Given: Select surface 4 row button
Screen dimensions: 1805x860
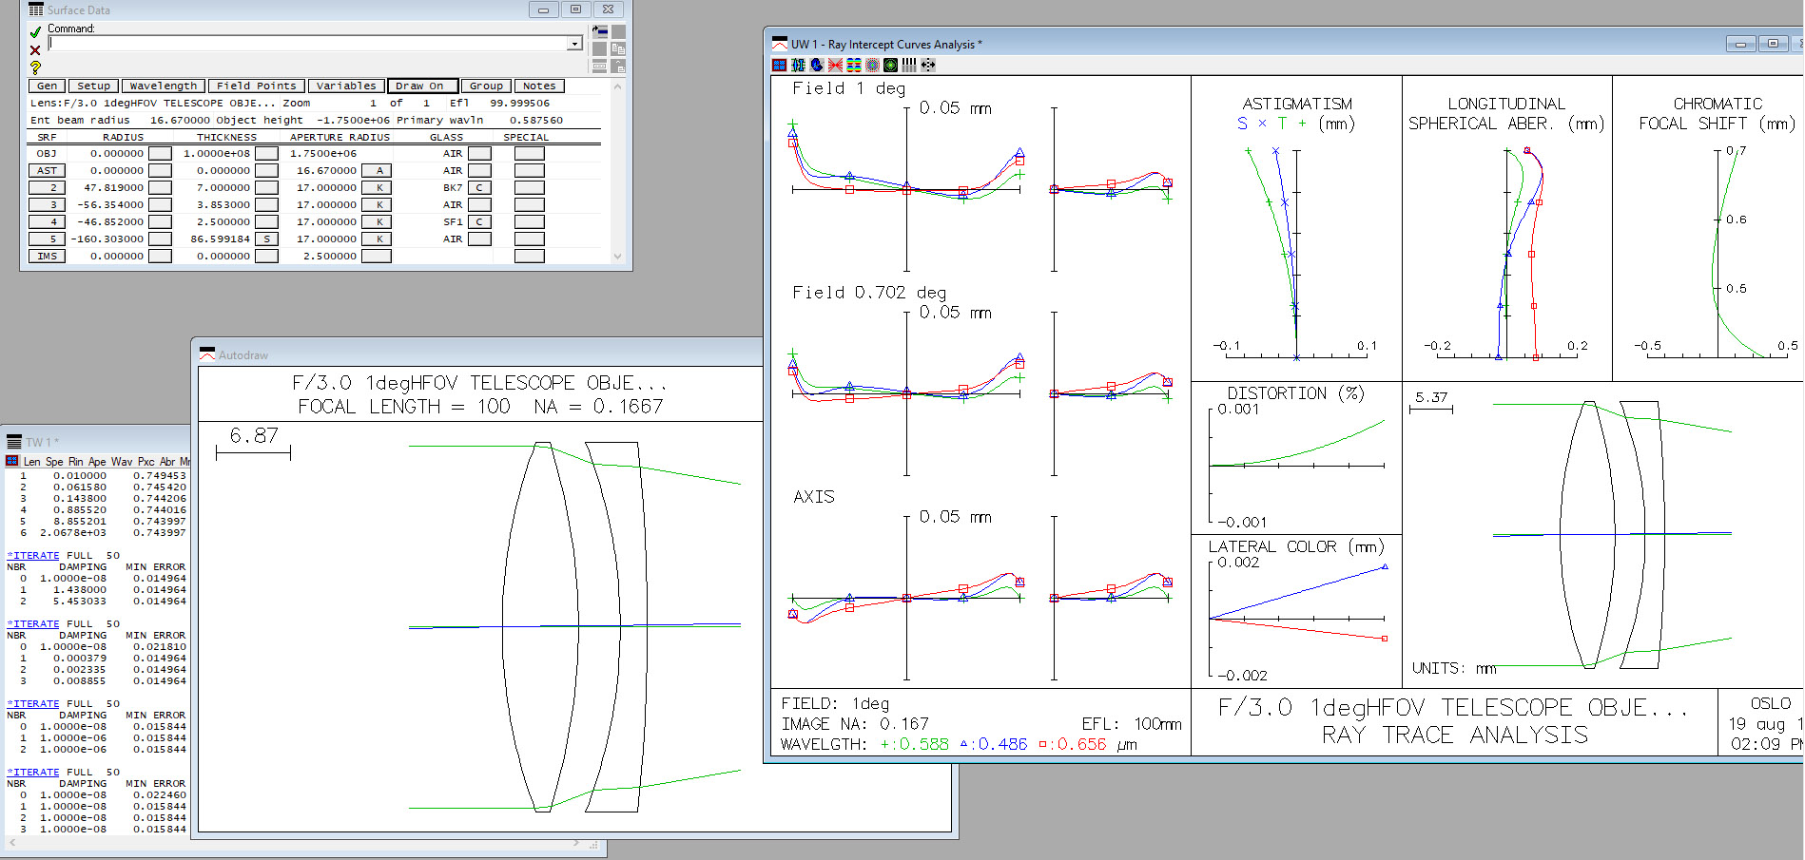Looking at the screenshot, I should (48, 221).
